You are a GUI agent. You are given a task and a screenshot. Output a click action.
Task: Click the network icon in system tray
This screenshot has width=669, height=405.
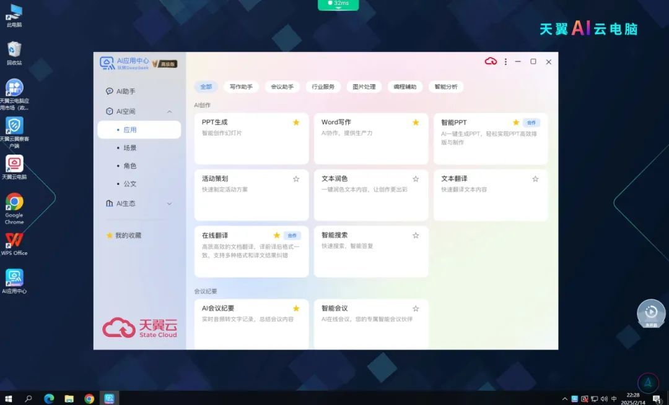[594, 399]
